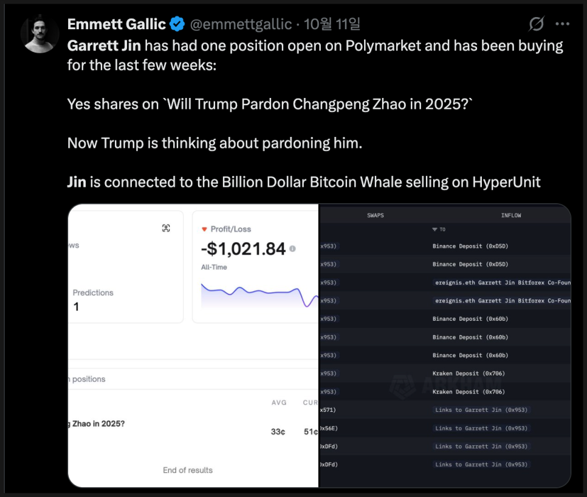
Task: Open the tweet's more options ellipsis
Action: click(x=563, y=24)
